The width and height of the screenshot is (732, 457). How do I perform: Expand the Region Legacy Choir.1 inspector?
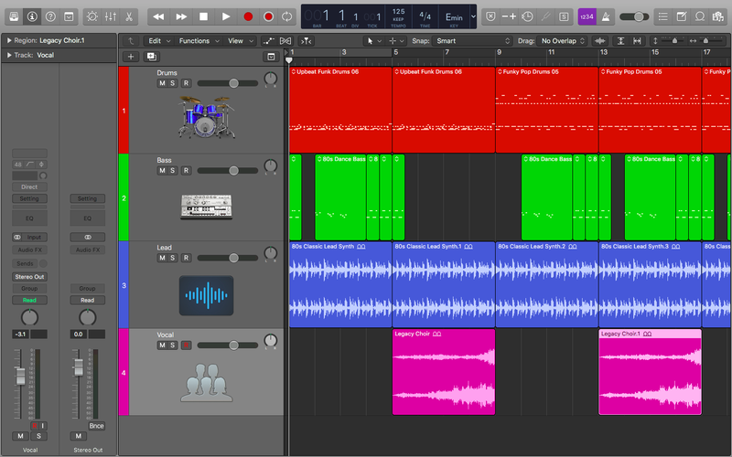tap(7, 41)
